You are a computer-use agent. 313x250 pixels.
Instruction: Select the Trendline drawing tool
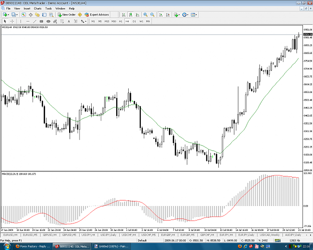pyautogui.click(x=35, y=21)
